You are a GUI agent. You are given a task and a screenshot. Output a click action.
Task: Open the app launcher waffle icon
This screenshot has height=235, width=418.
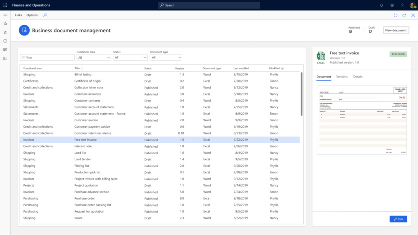[5, 5]
